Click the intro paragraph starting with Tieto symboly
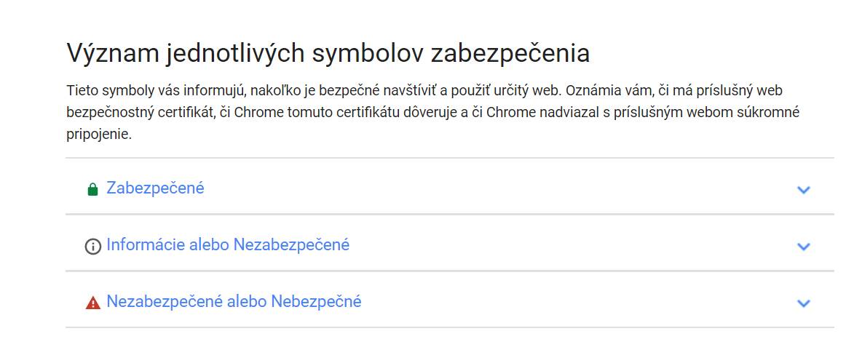The width and height of the screenshot is (862, 347). point(433,112)
